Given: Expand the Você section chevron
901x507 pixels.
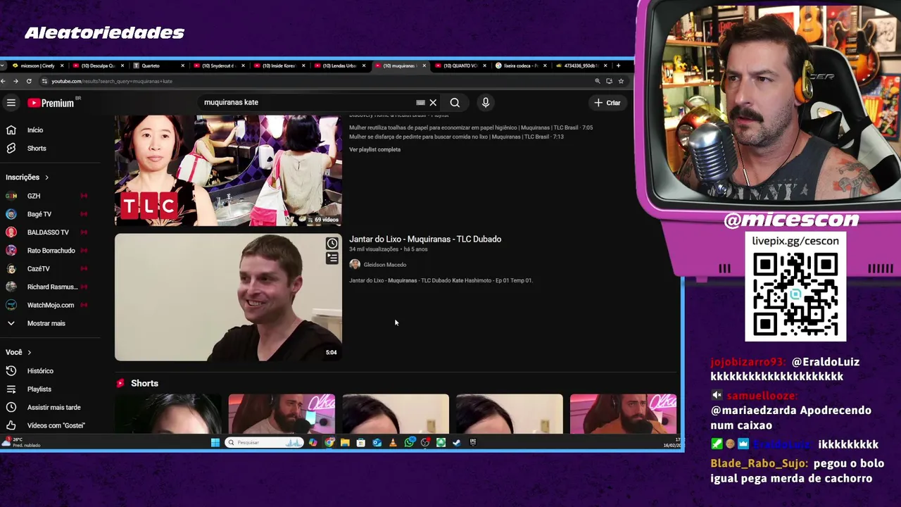Looking at the screenshot, I should (29, 352).
